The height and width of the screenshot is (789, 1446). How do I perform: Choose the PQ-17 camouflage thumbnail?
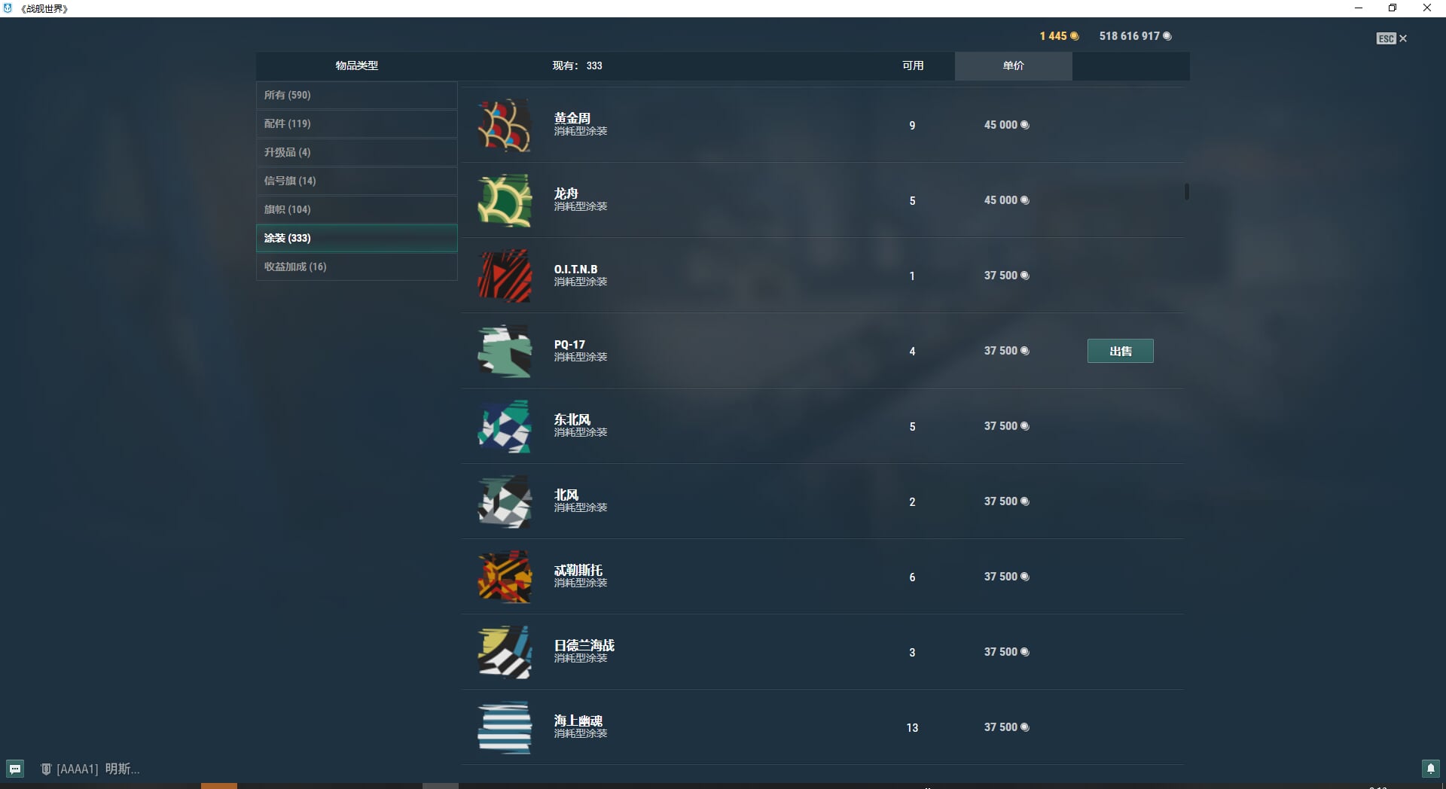(x=505, y=351)
